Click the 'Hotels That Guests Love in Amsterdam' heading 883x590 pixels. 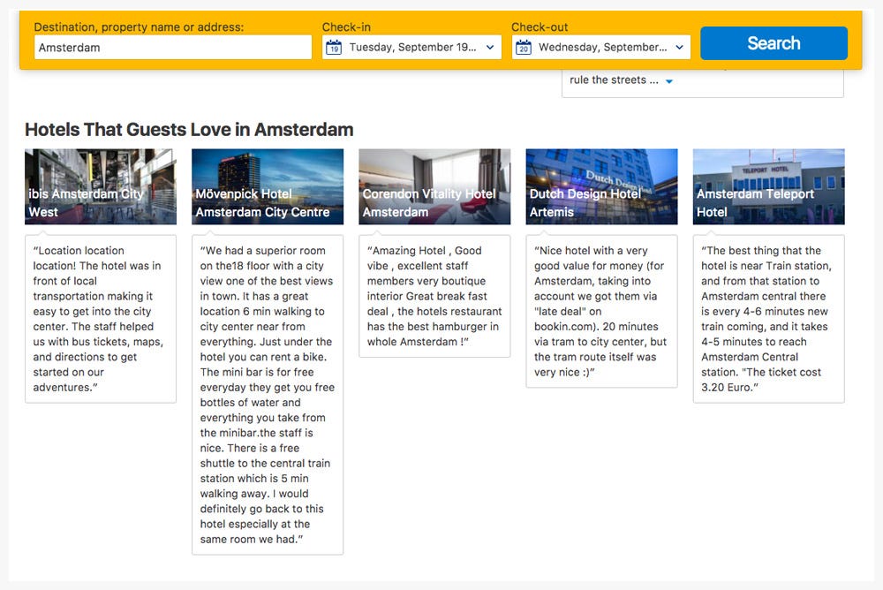click(189, 130)
